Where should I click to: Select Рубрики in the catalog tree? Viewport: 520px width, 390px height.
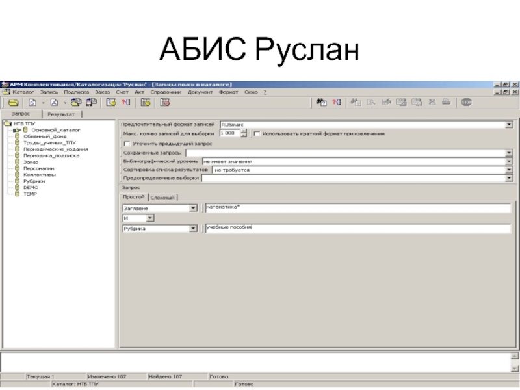pyautogui.click(x=34, y=181)
